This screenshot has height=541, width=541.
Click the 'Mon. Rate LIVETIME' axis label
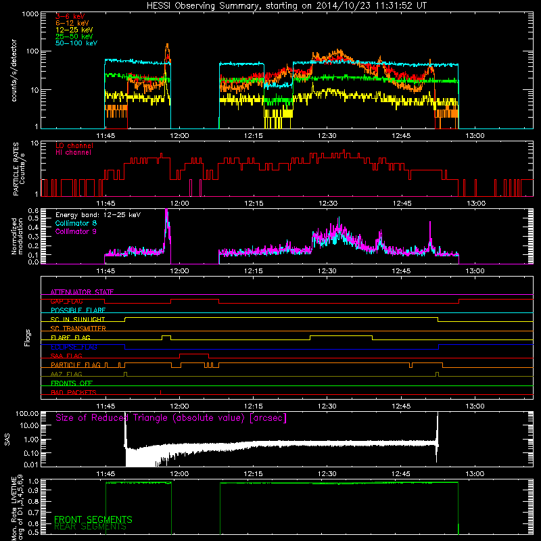(x=14, y=509)
